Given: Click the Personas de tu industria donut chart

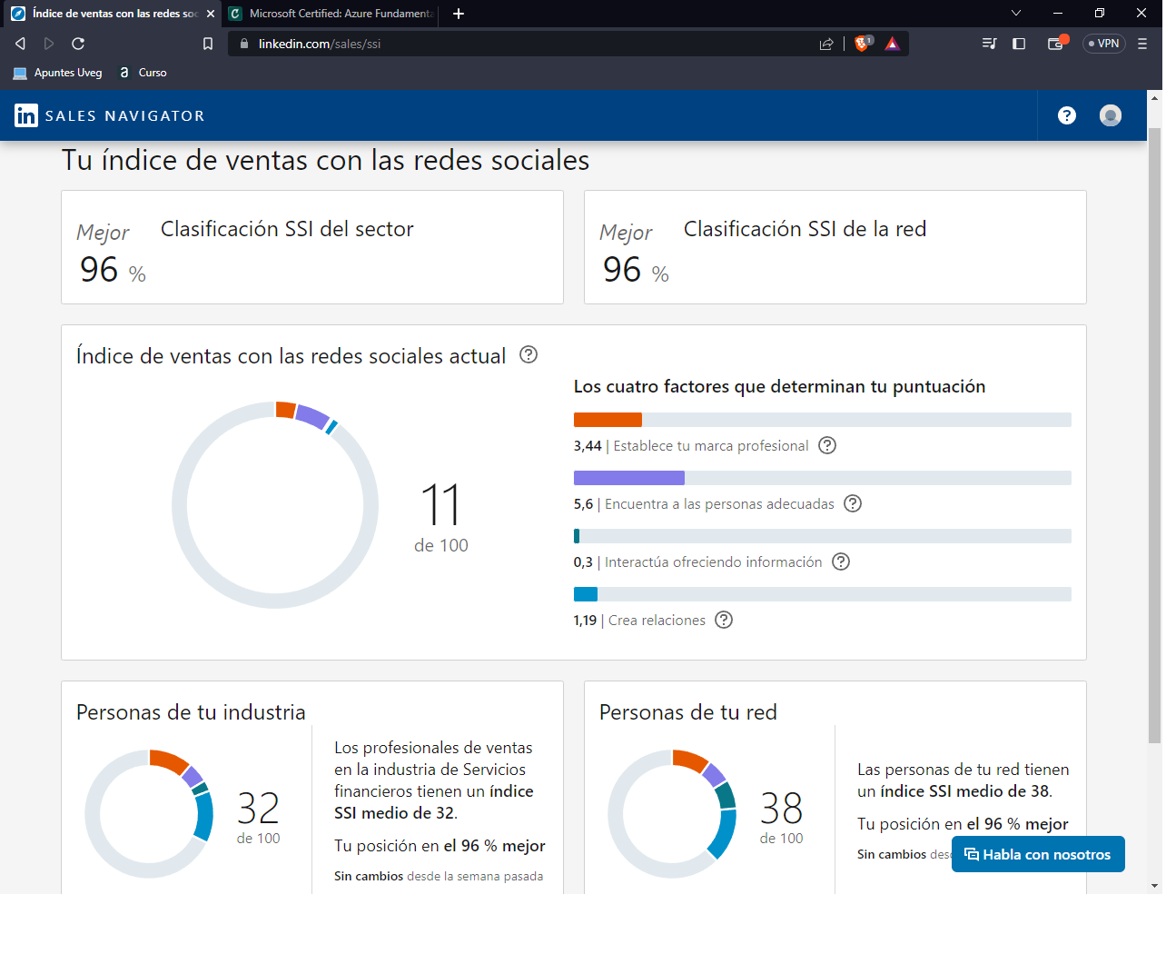Looking at the screenshot, I should pyautogui.click(x=149, y=814).
